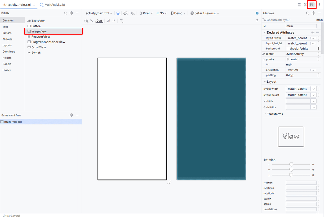Click the Clear Constraints icon

click(108, 21)
